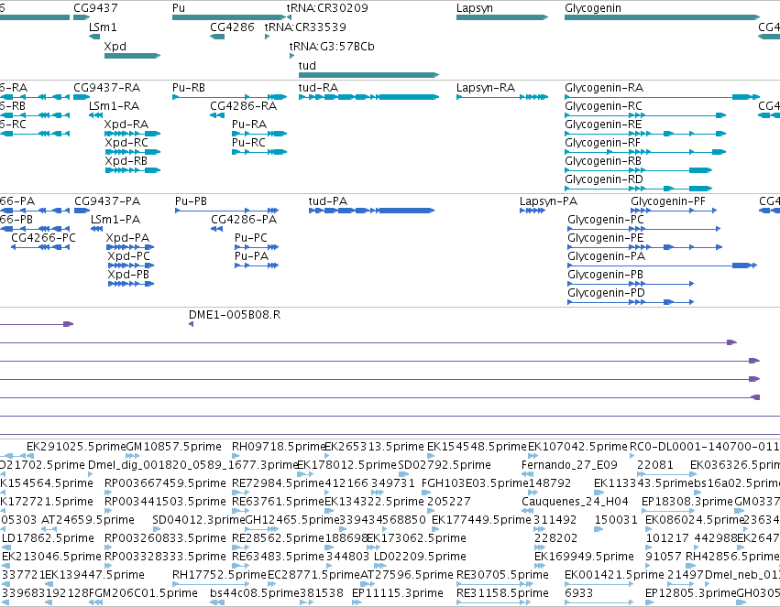Click tRNA:CR30209 label

pyautogui.click(x=327, y=8)
